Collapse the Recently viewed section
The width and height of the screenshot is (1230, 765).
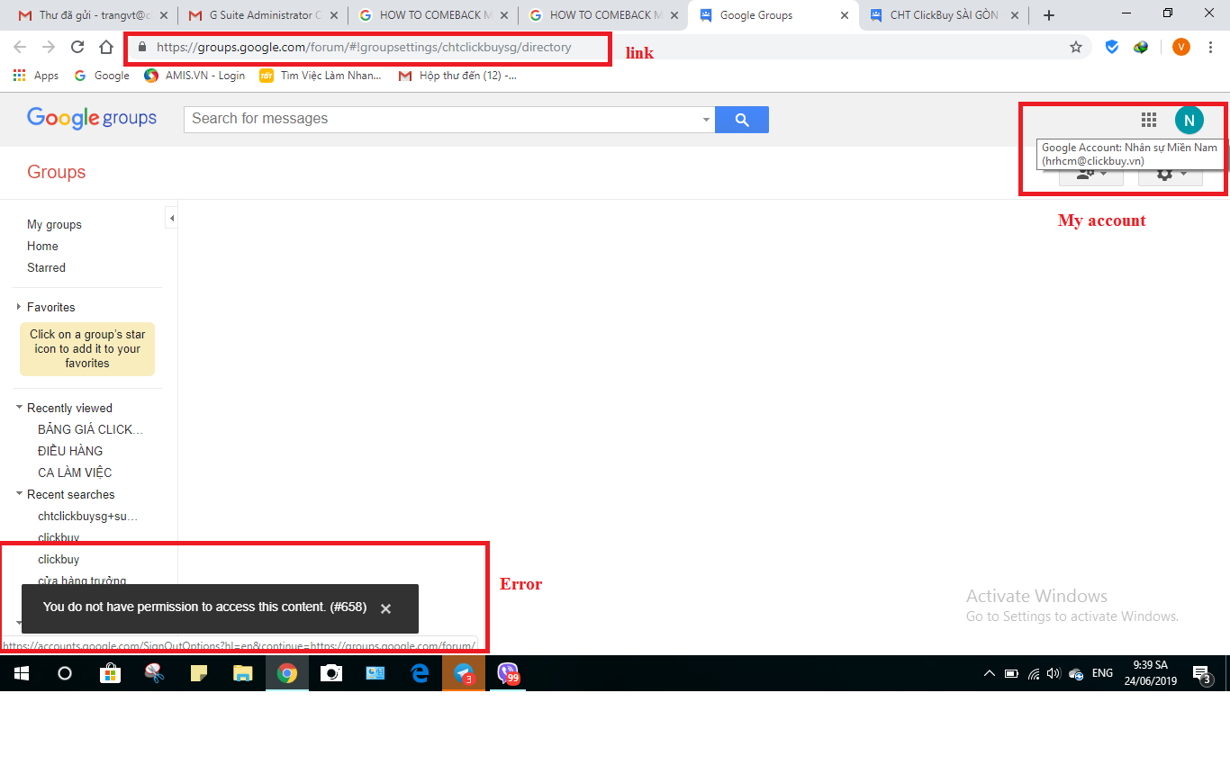[19, 408]
